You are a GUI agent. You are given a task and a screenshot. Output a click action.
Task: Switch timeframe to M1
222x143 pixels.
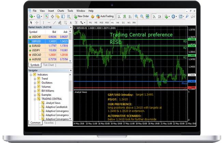tap(91, 23)
